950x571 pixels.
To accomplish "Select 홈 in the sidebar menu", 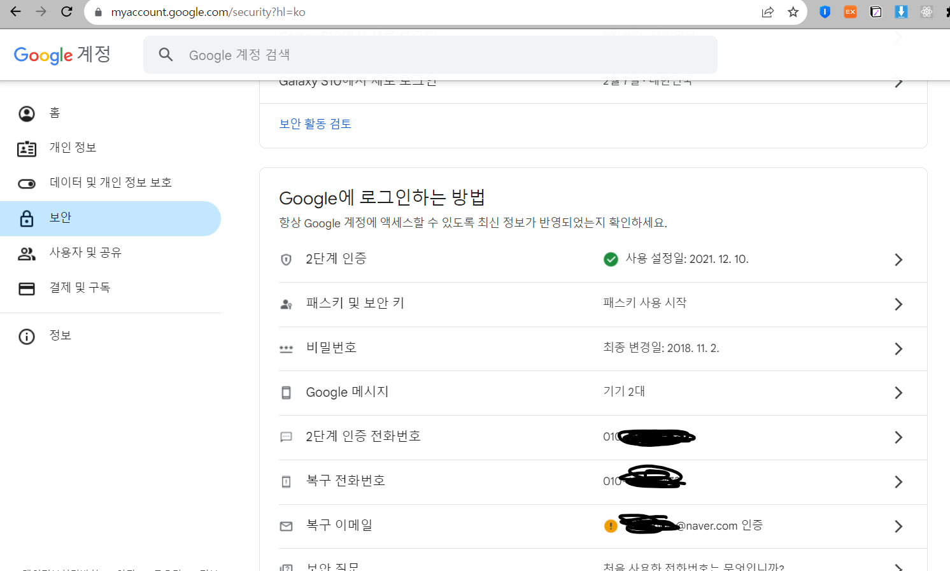I will (110, 113).
